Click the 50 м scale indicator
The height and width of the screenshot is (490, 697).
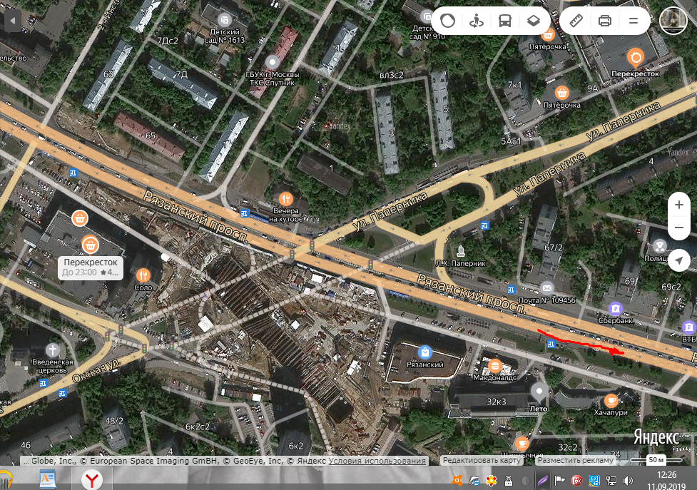[656, 460]
